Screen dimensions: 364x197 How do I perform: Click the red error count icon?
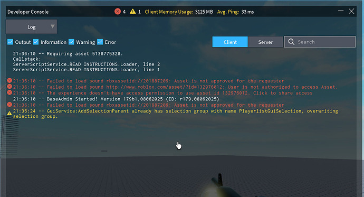click(118, 12)
